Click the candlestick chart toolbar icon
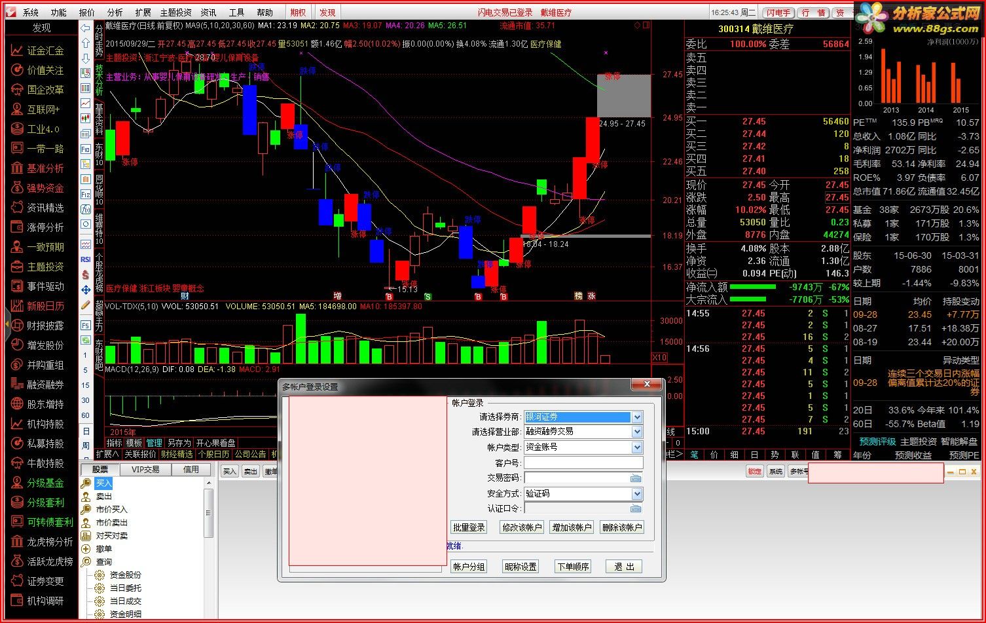Viewport: 986px width, 623px height. (86, 119)
